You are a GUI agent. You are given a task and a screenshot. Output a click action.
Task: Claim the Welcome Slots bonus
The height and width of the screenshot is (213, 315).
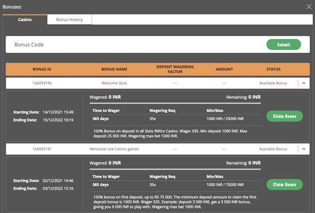(285, 117)
